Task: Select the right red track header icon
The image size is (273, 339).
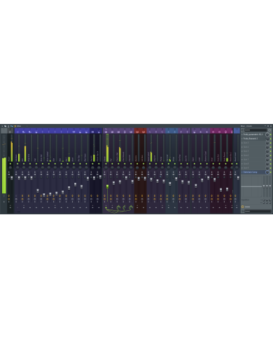Action: (143, 132)
